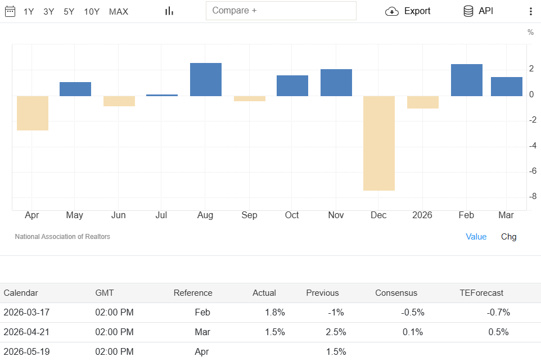Click the -0.5% consensus value

pyautogui.click(x=413, y=313)
